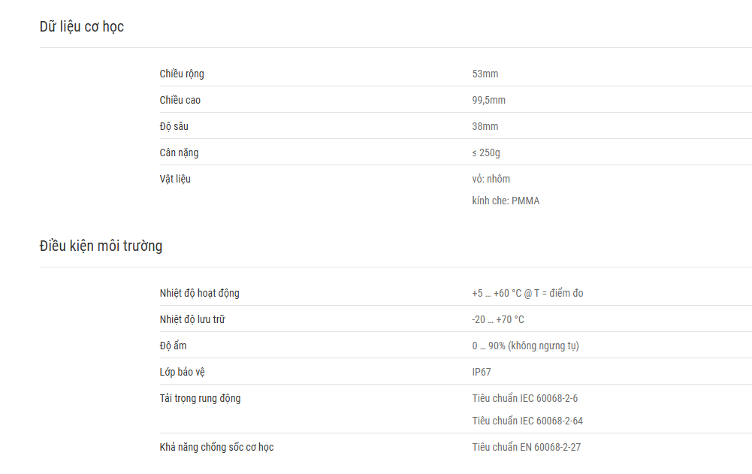Click the ≤ 250g weight value
Viewport: 752px width, 474px height.
tap(486, 153)
